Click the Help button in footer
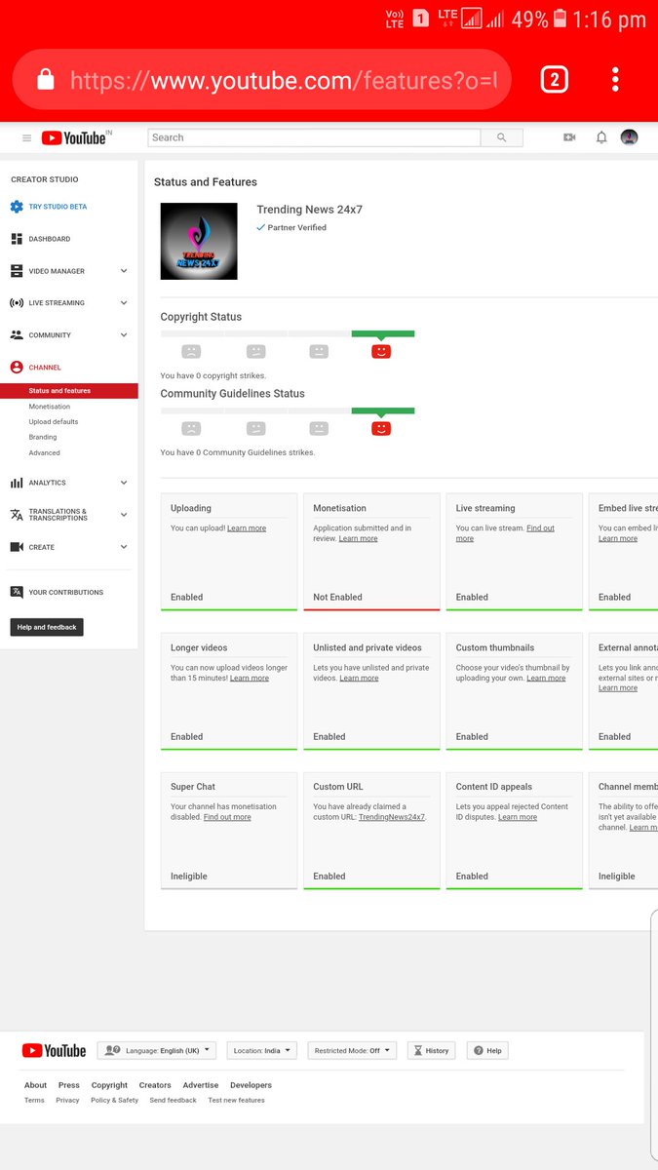Screen dimensions: 658x1170 (x=488, y=1050)
